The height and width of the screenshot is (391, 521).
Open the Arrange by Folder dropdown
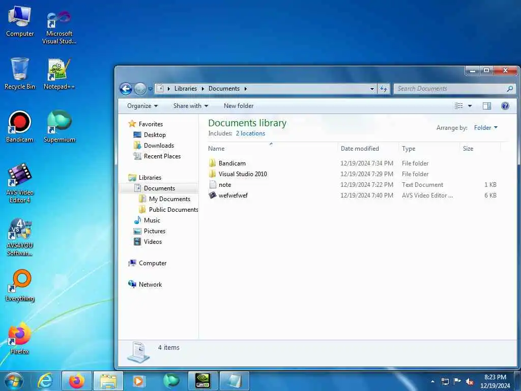[486, 128]
